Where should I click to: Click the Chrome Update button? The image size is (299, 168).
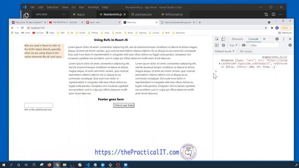(x=286, y=28)
